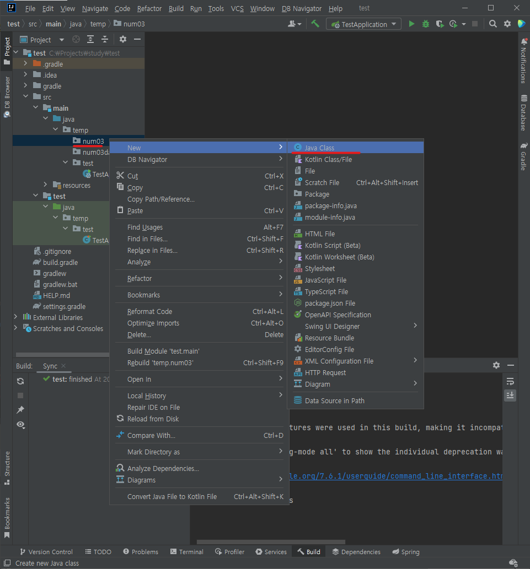Open Gradle tool window

(523, 156)
